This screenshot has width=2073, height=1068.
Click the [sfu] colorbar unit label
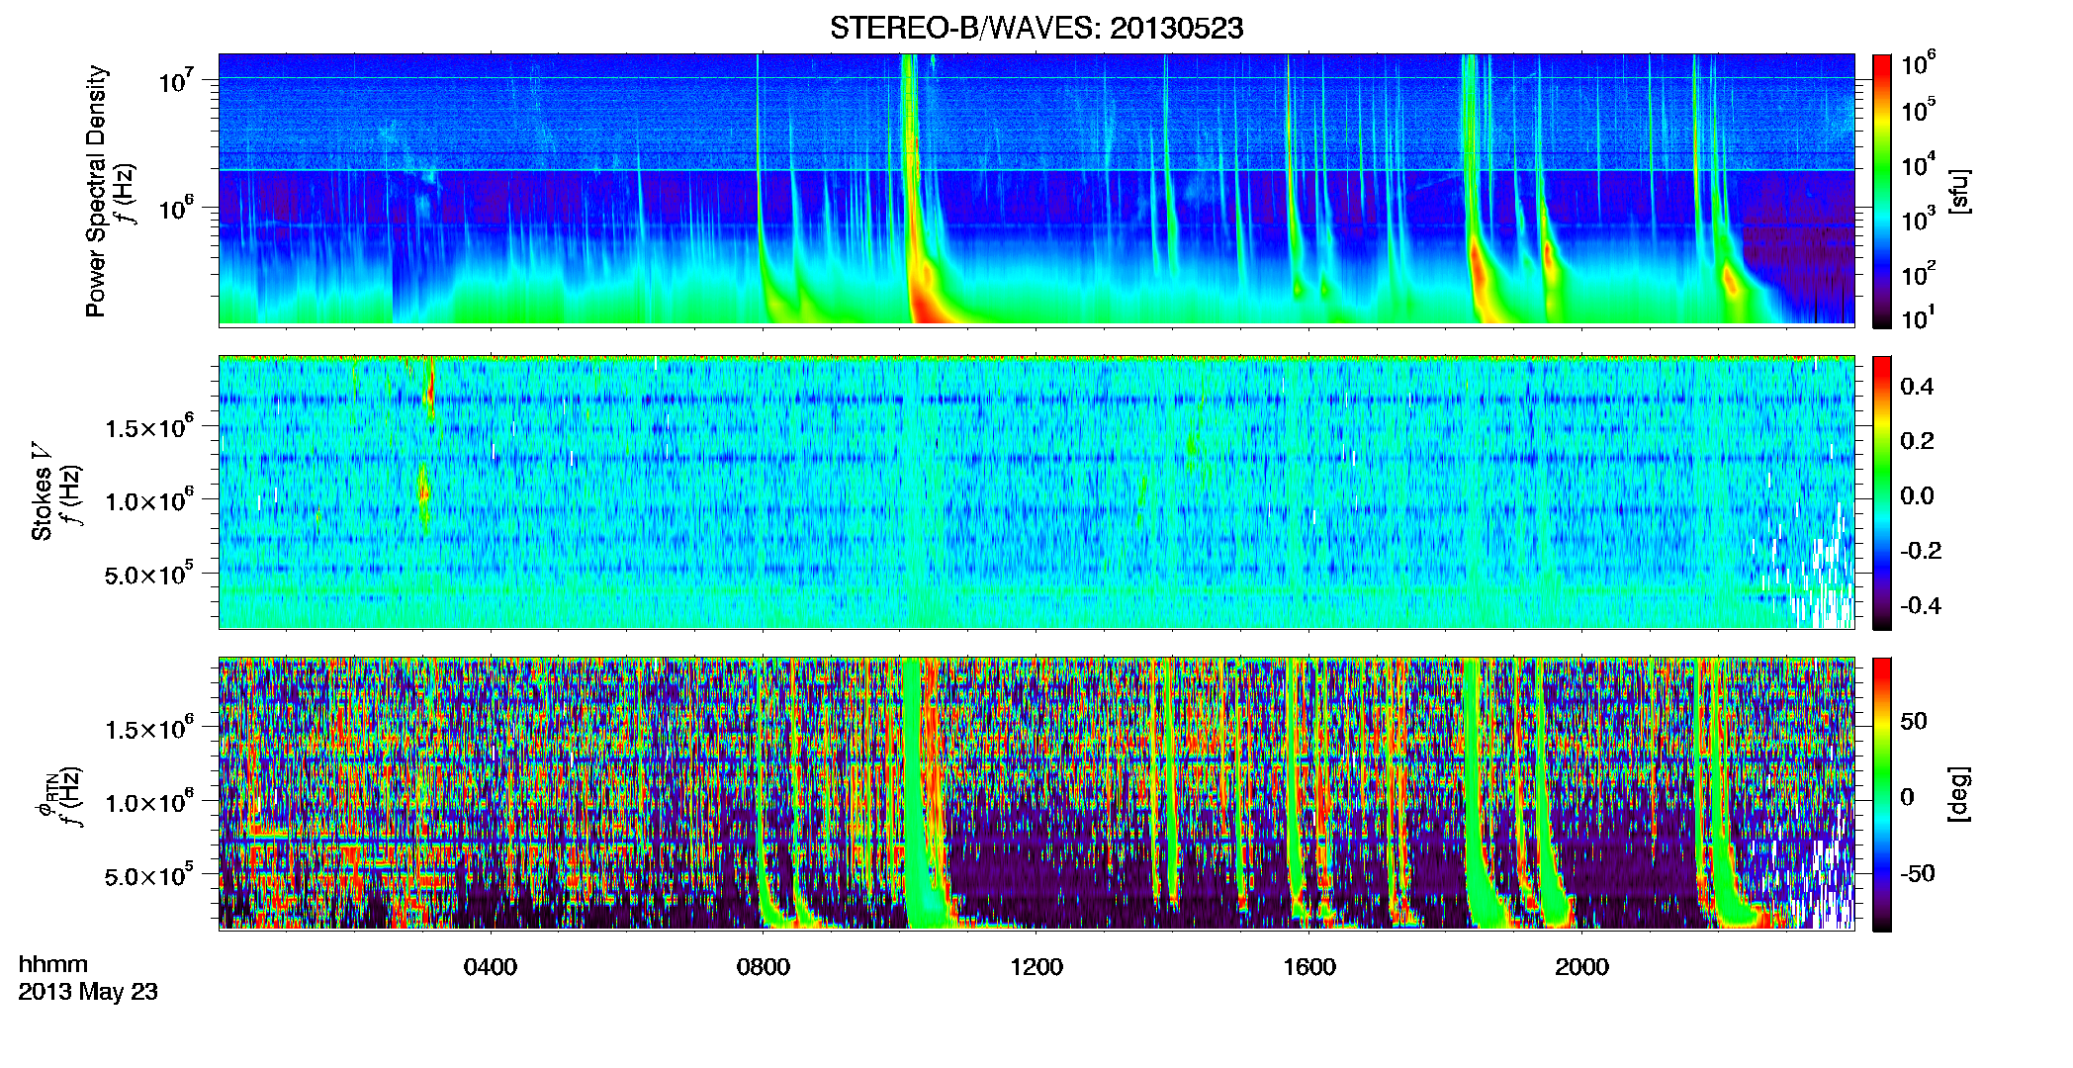pyautogui.click(x=1959, y=191)
